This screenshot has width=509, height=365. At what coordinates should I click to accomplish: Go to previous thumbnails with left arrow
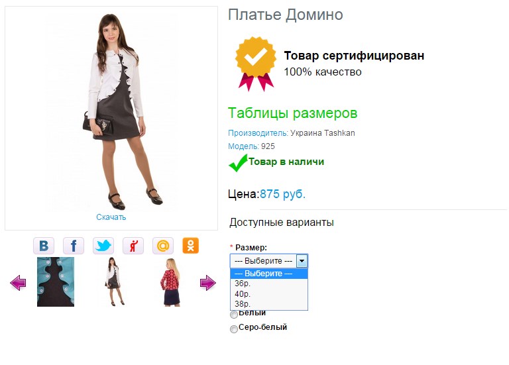pos(18,283)
